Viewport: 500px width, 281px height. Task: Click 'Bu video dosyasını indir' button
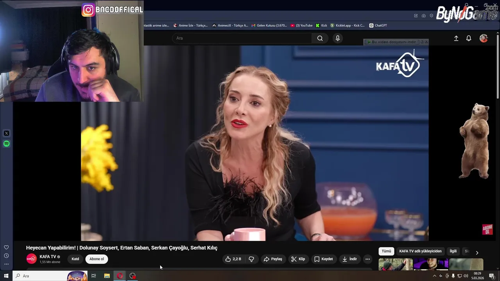coord(391,42)
